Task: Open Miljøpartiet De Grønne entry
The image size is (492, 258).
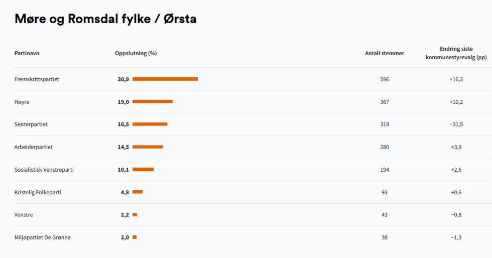Action: click(42, 237)
